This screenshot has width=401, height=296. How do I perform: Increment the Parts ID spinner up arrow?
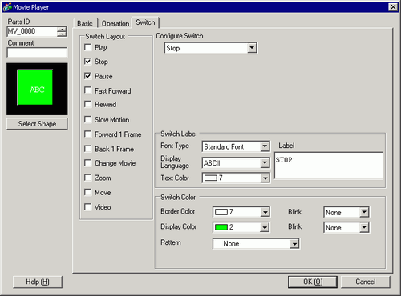click(x=62, y=29)
